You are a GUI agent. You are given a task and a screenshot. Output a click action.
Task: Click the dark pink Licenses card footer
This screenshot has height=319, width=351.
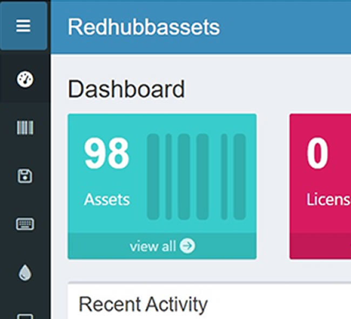point(320,247)
